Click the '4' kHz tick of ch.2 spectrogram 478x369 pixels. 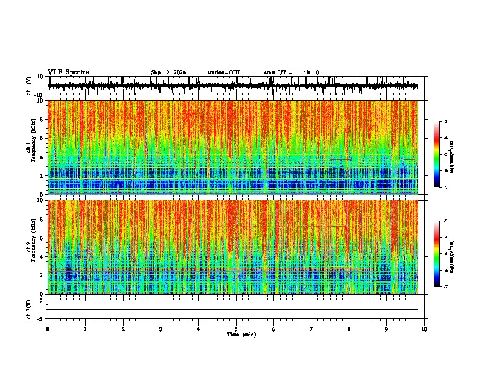pos(42,257)
